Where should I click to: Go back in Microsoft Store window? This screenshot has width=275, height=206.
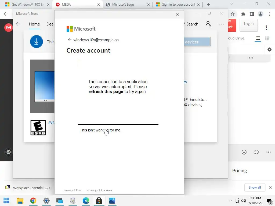point(18,24)
